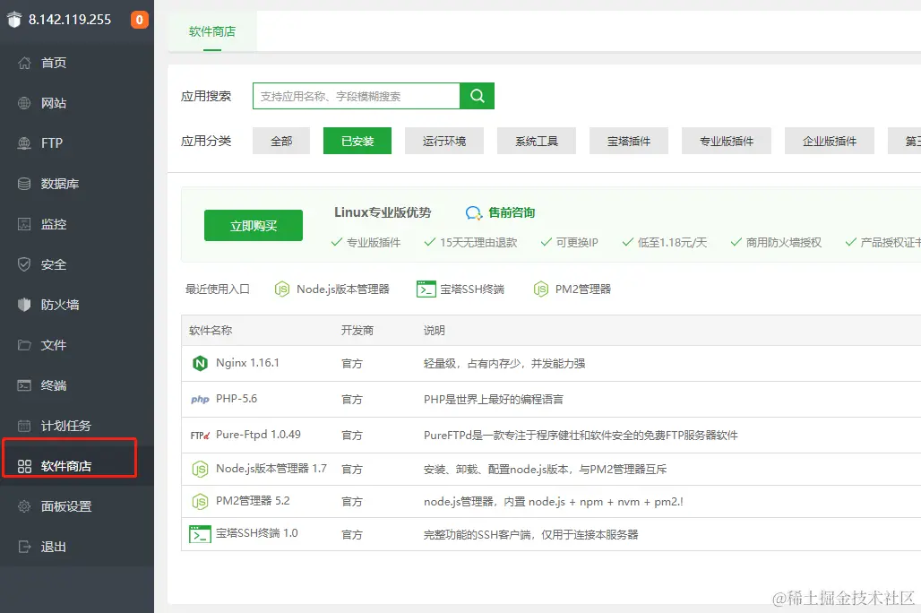Click the 开发商 column header
The image size is (921, 613).
[357, 331]
